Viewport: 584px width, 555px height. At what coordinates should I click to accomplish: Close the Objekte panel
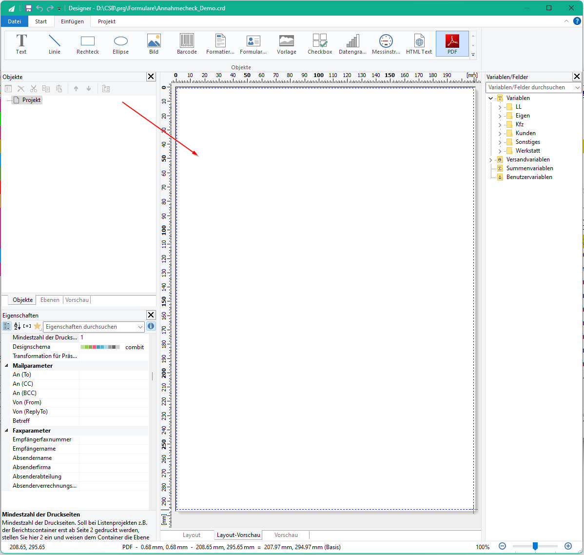(151, 77)
